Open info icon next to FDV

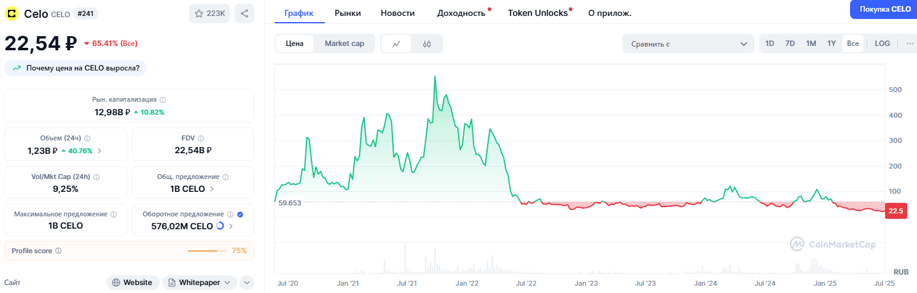(x=201, y=139)
